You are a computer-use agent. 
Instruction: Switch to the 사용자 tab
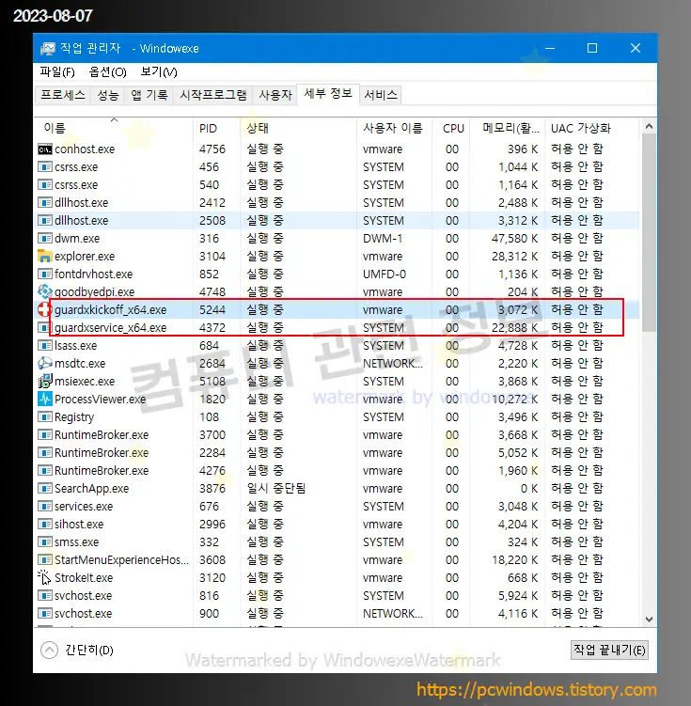point(275,95)
